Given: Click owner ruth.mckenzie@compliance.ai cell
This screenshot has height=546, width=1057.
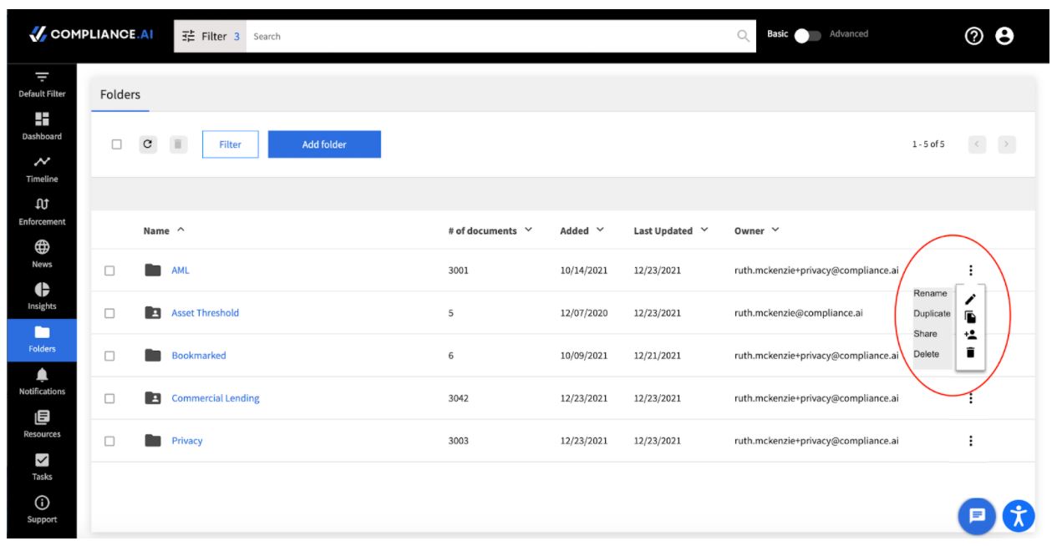Looking at the screenshot, I should 799,313.
